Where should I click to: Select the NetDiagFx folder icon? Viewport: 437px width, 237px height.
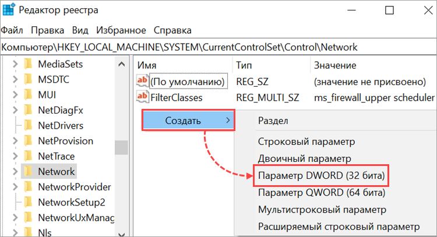[x=28, y=110]
